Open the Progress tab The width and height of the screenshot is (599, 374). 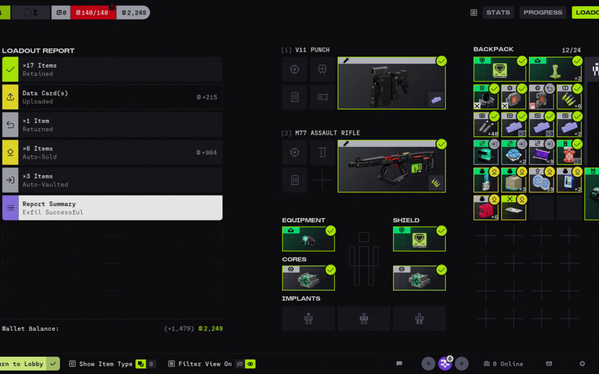542,12
